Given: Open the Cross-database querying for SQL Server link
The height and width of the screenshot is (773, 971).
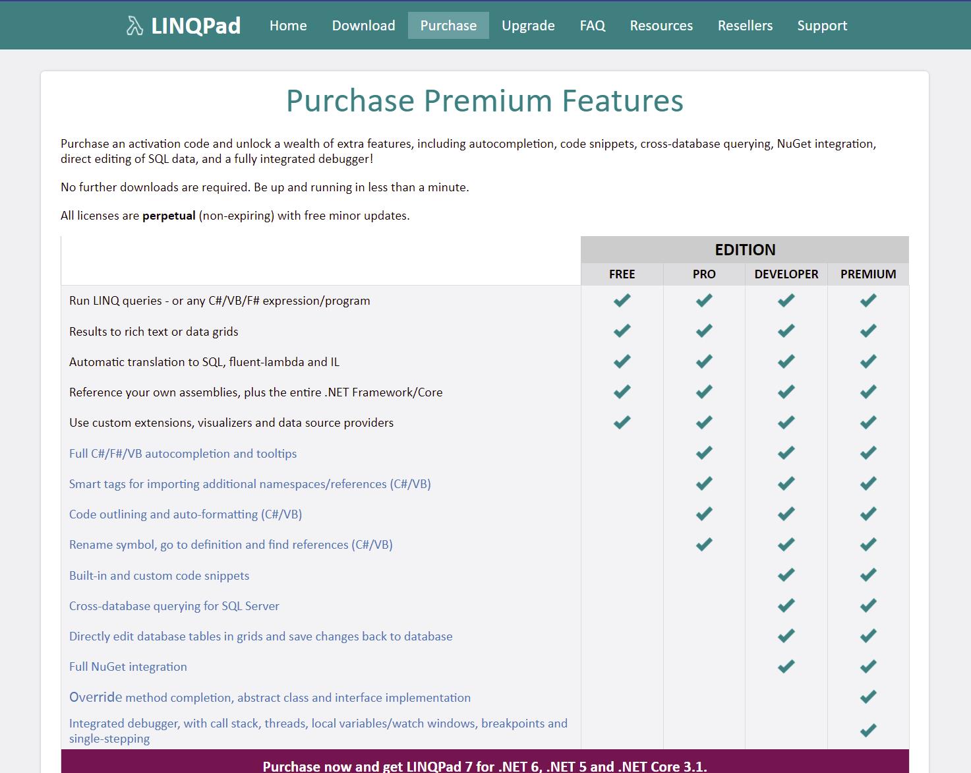Looking at the screenshot, I should pos(174,605).
